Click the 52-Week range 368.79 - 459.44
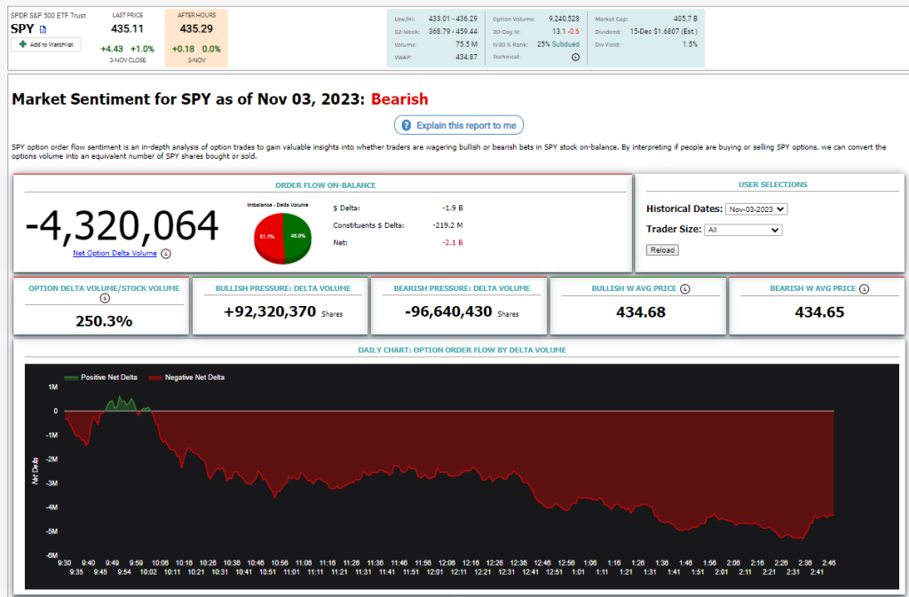This screenshot has width=909, height=597. (453, 31)
